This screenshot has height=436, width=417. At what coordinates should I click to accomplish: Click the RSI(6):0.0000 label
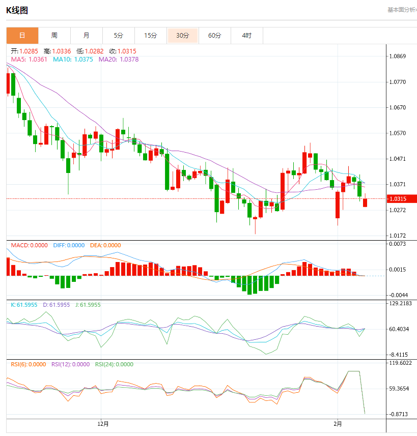click(x=29, y=364)
